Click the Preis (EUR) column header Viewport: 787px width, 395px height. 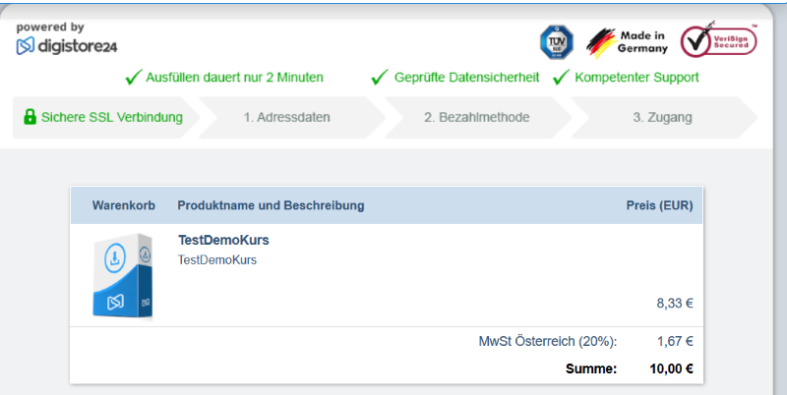[x=659, y=205]
